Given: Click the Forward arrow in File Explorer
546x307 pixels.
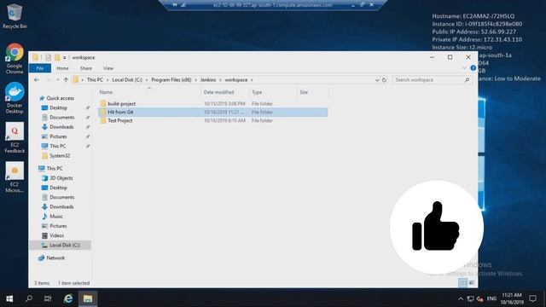Looking at the screenshot, I should point(49,79).
